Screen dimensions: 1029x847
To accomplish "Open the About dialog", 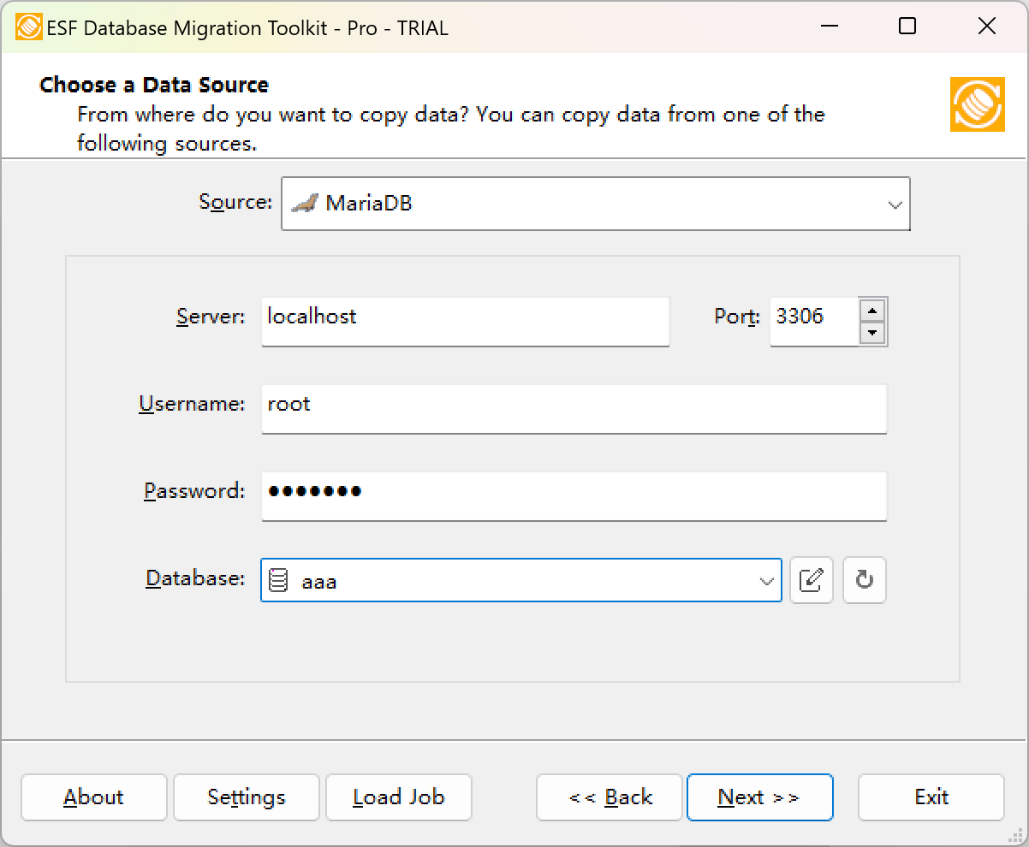I will pos(93,797).
